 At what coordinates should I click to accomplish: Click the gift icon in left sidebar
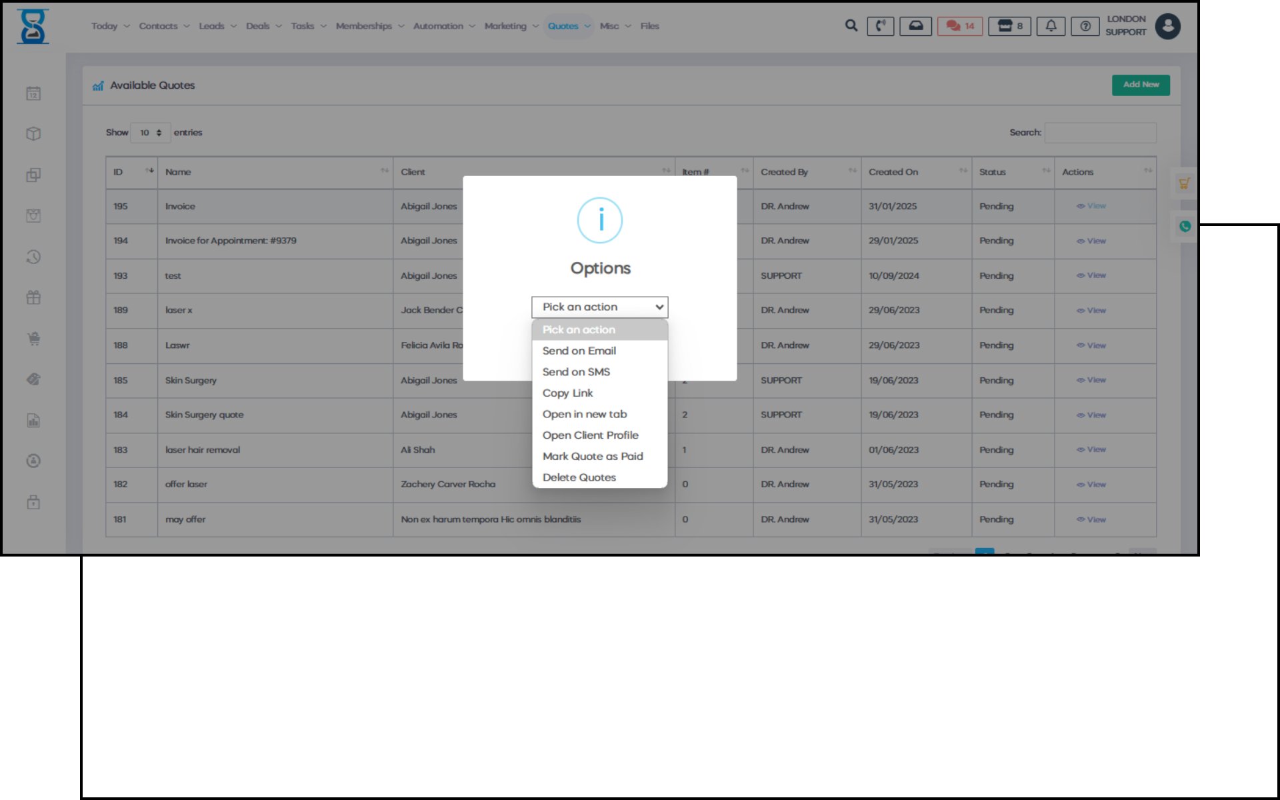(x=33, y=297)
